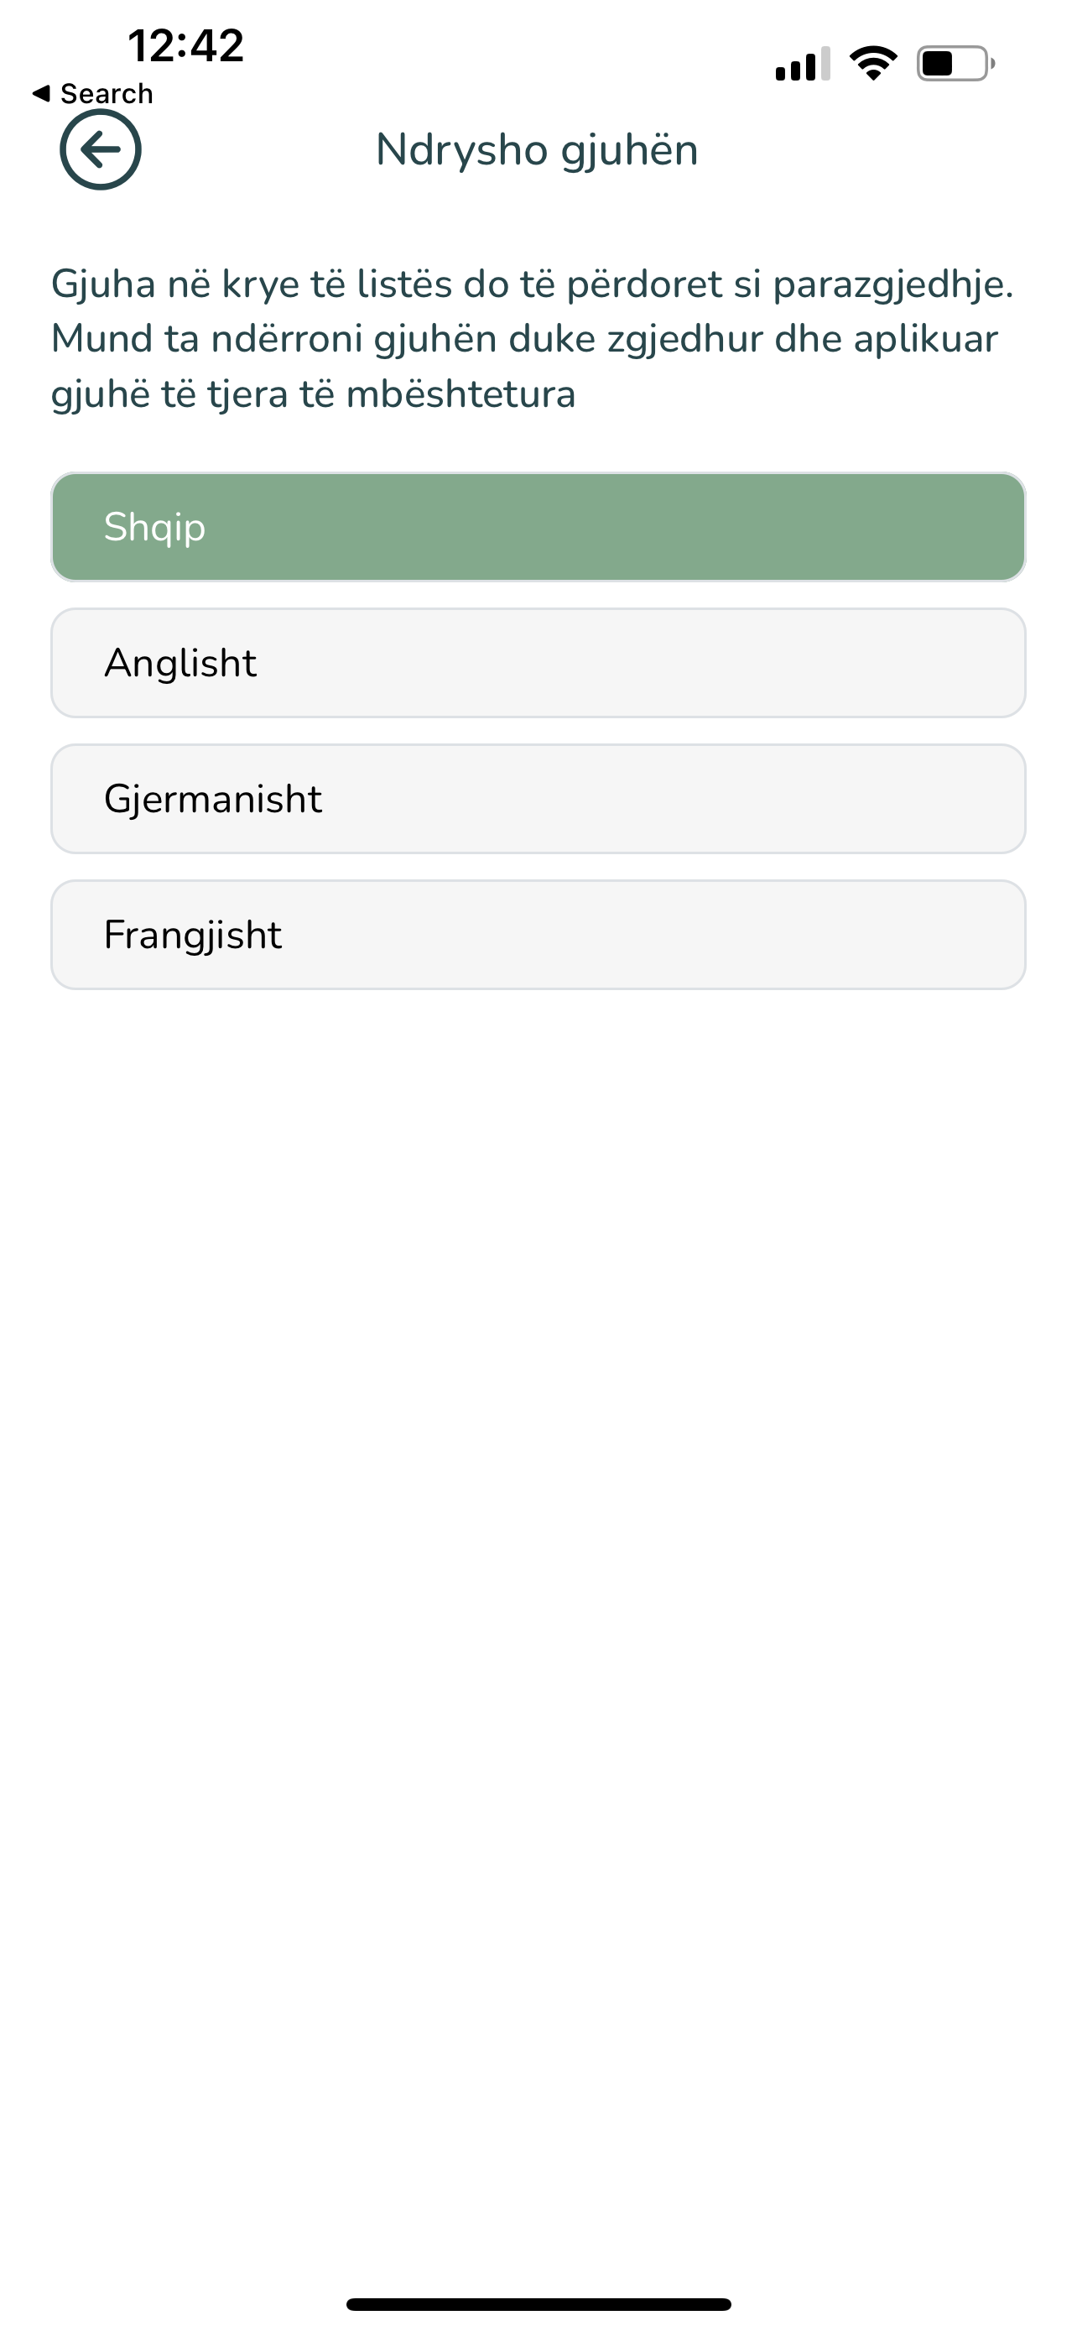
Task: Click the Frangjisht label text
Action: point(193,935)
